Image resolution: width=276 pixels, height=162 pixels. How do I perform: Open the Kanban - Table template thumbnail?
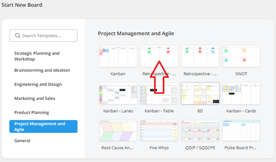tap(159, 94)
